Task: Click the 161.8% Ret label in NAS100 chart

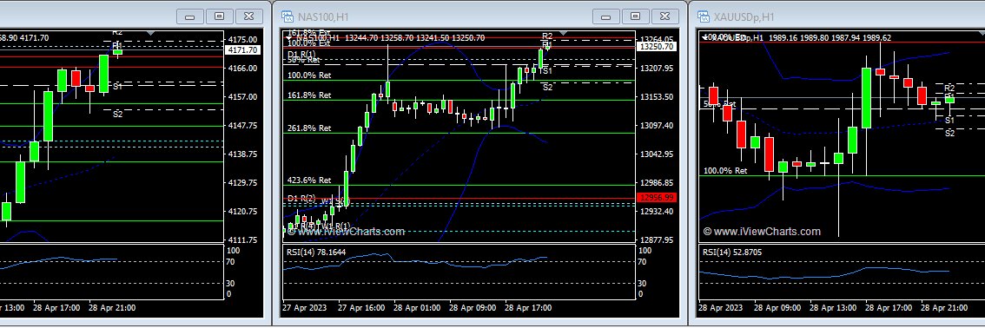Action: tap(309, 95)
